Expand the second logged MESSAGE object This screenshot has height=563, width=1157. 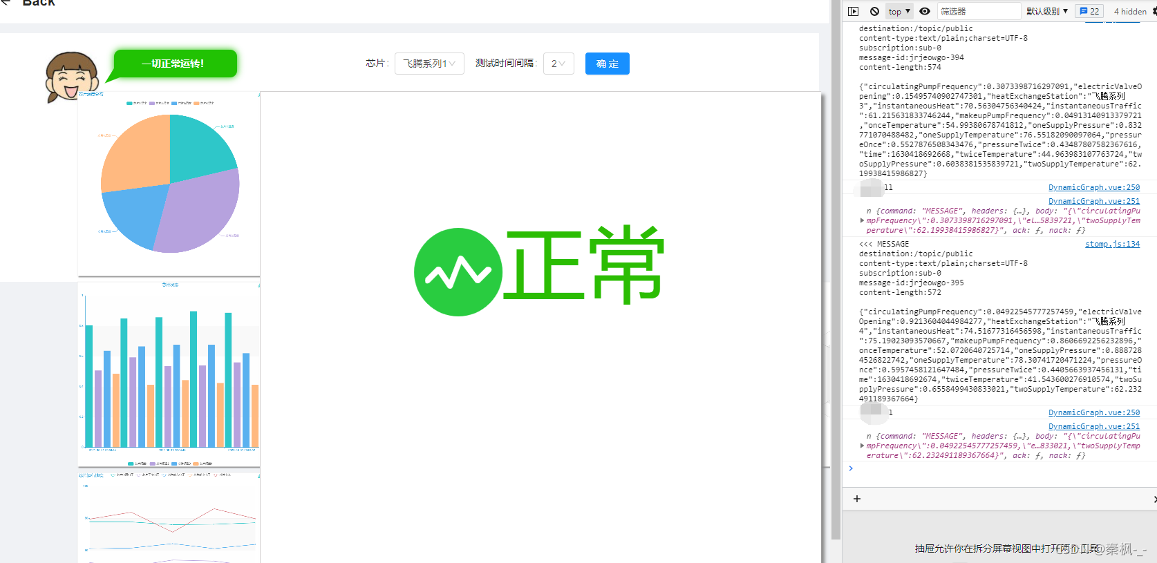(x=862, y=446)
